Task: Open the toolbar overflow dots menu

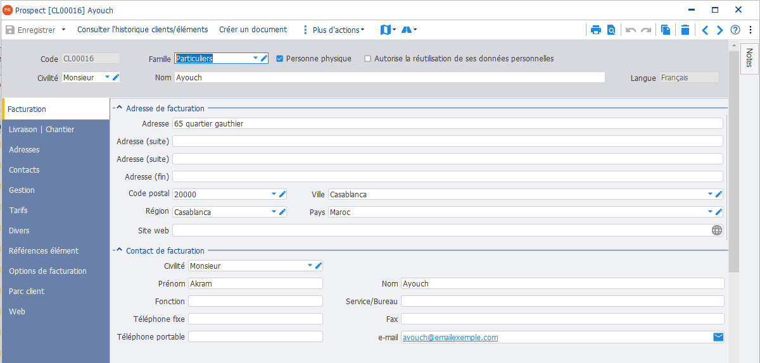Action: [750, 30]
